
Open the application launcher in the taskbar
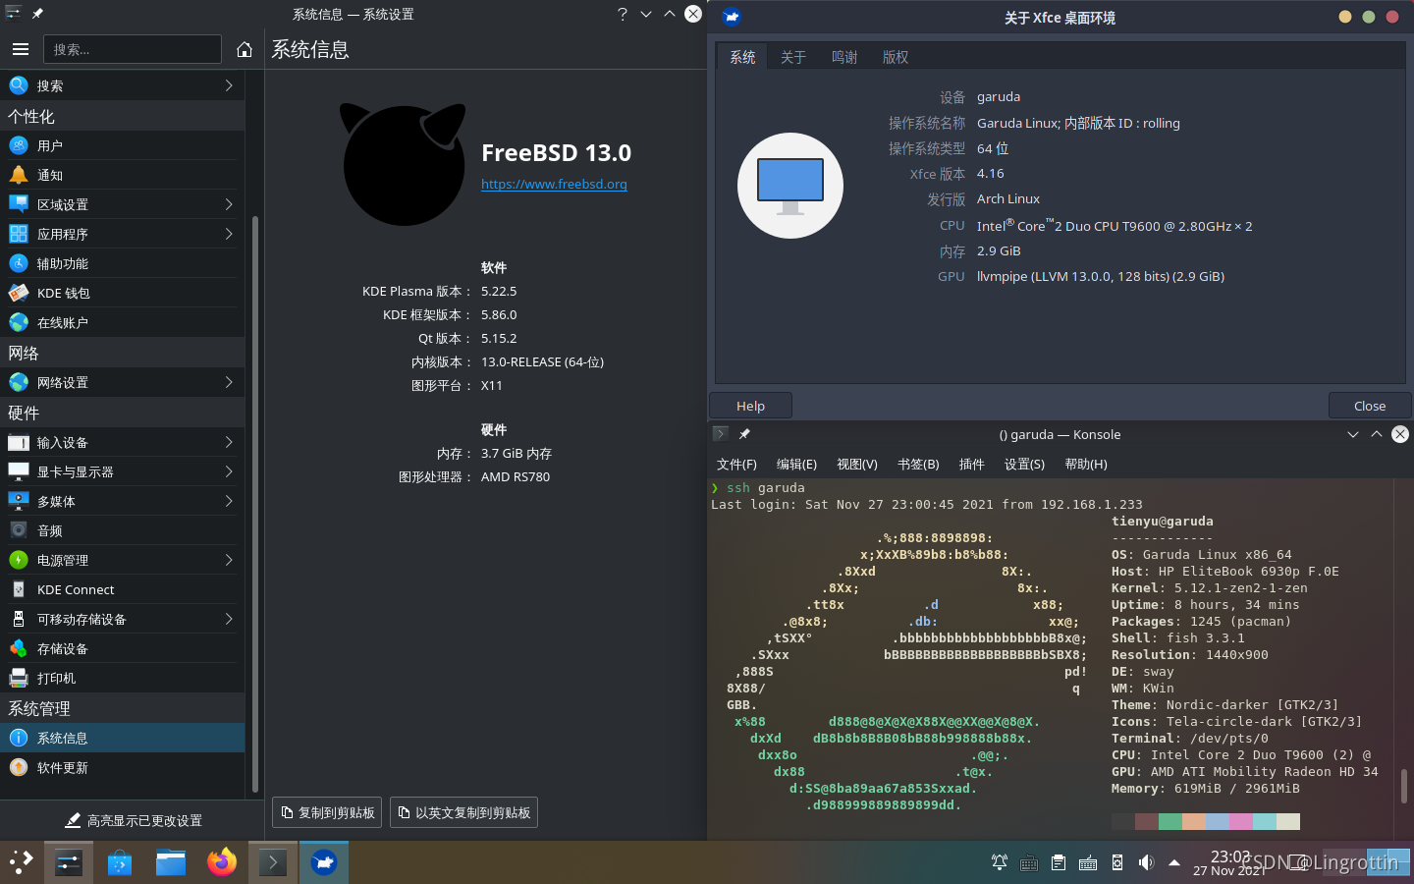tap(21, 862)
